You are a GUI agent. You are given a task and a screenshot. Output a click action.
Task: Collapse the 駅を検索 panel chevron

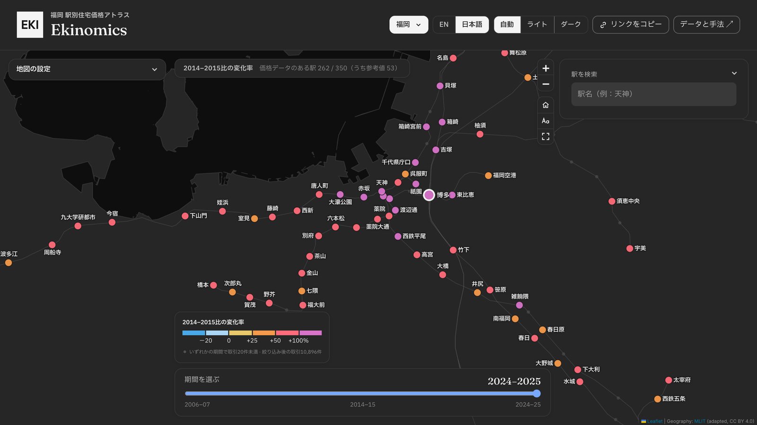click(x=734, y=73)
